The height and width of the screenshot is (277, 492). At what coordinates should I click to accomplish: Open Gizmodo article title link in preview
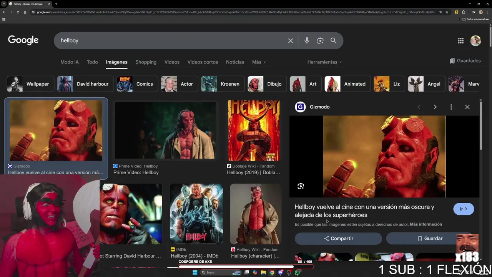(364, 211)
